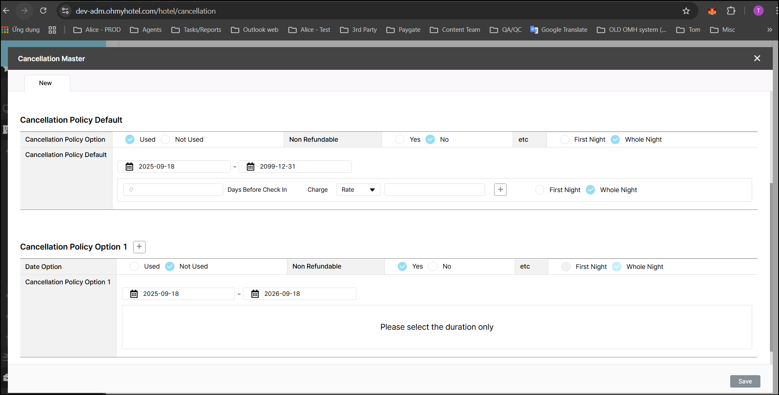Screen dimensions: 779x395
Task: Open the QA/QC bookmark folder
Action: pos(506,30)
